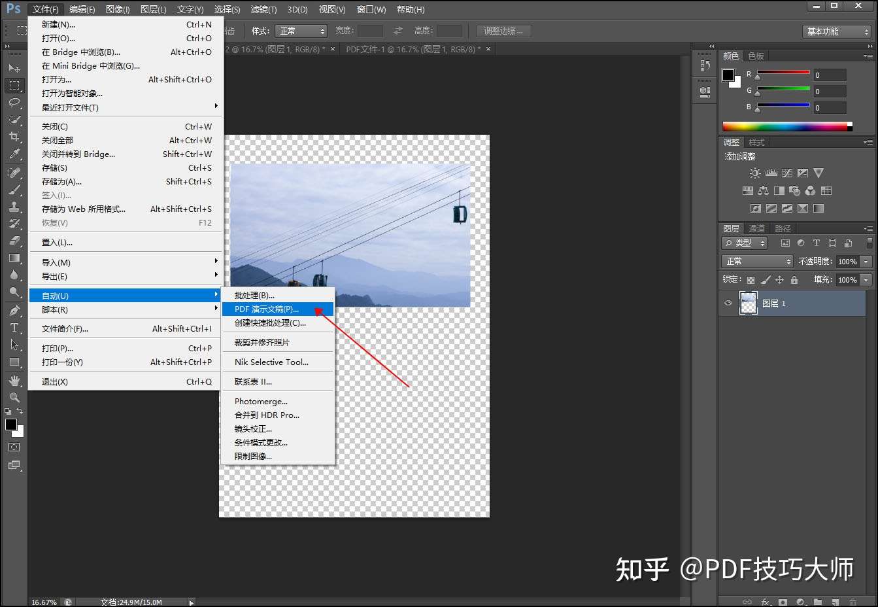Click the 调整边缘... button
This screenshot has height=607, width=878.
pos(503,31)
